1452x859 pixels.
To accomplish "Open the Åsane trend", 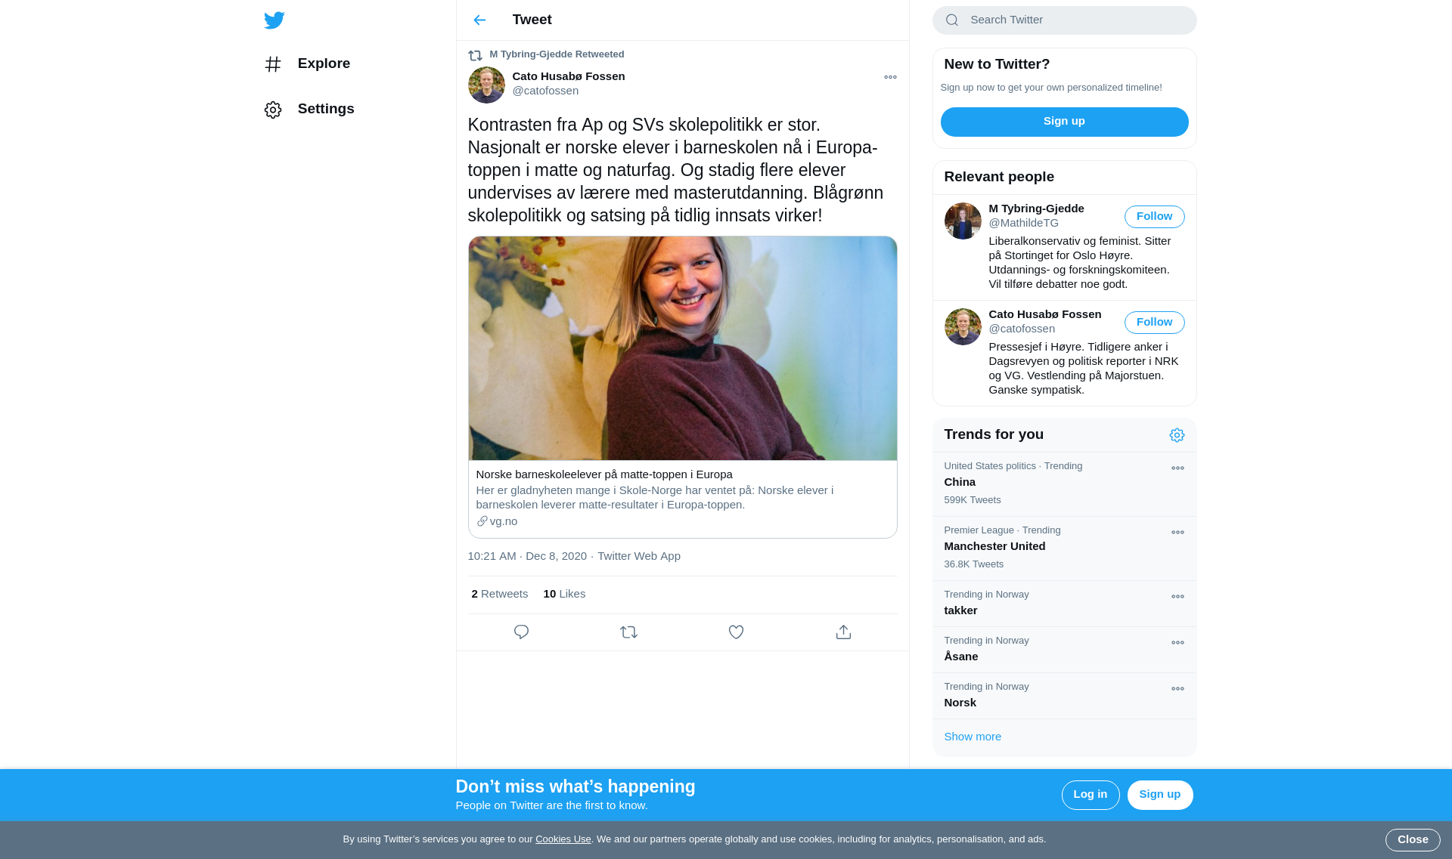I will coord(1064,650).
